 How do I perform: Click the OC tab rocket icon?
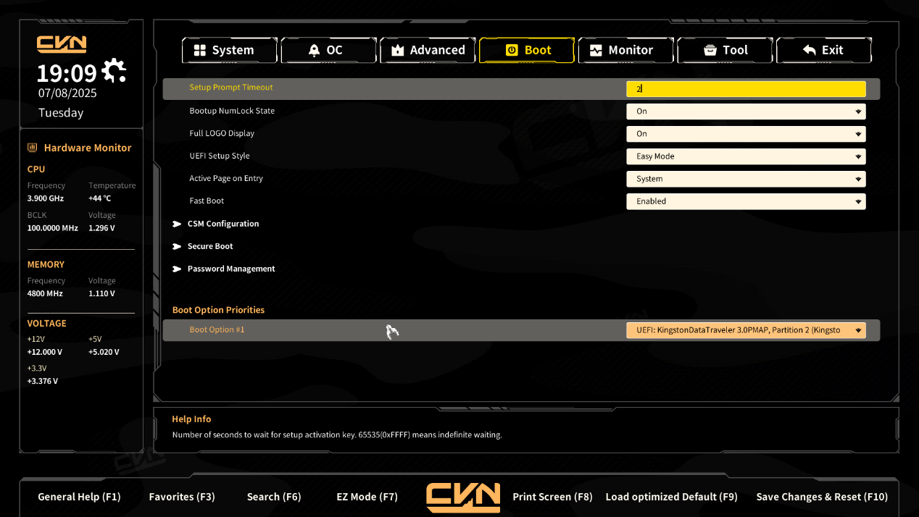(314, 50)
